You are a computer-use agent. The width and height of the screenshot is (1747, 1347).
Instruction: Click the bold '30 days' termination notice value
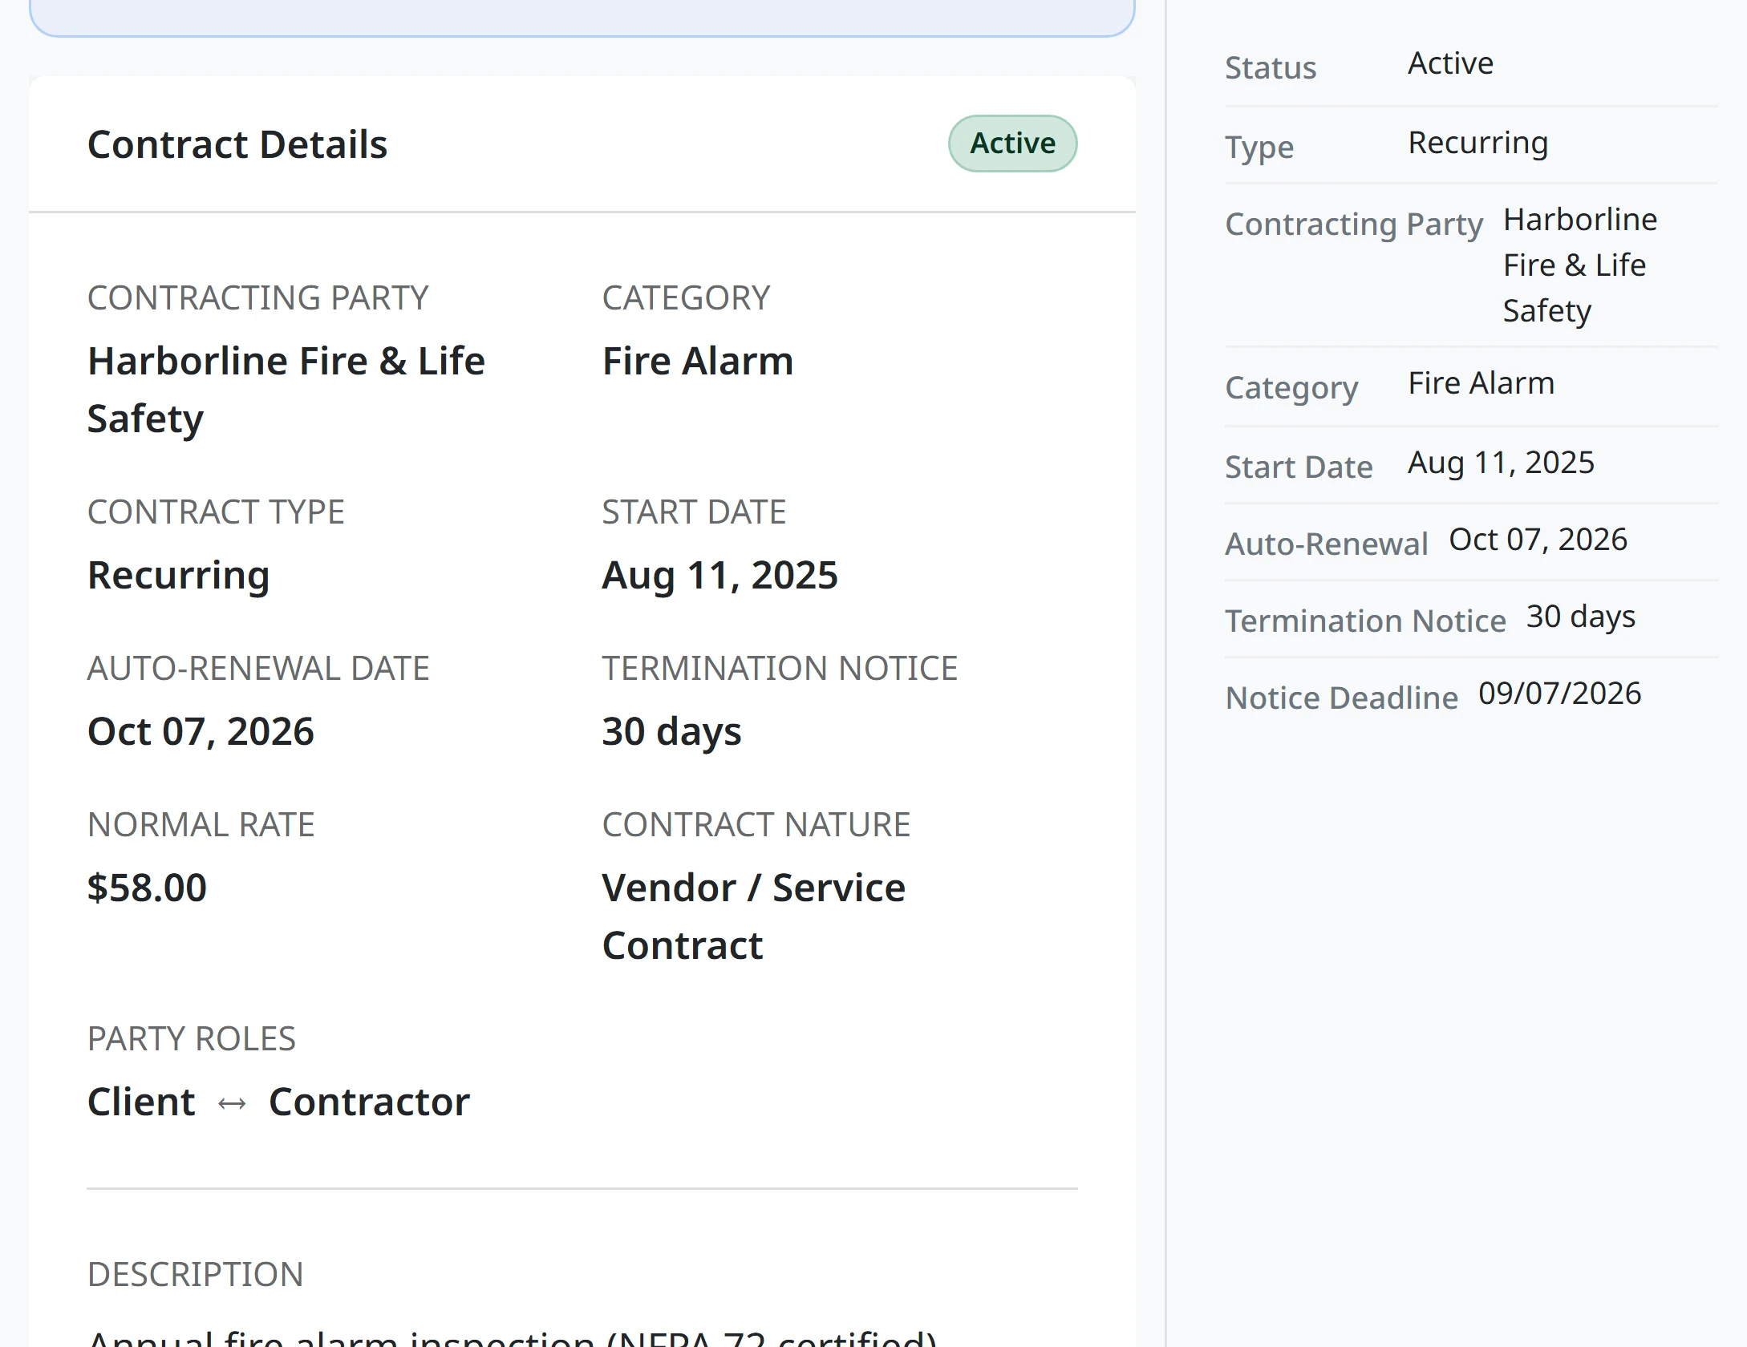coord(671,731)
